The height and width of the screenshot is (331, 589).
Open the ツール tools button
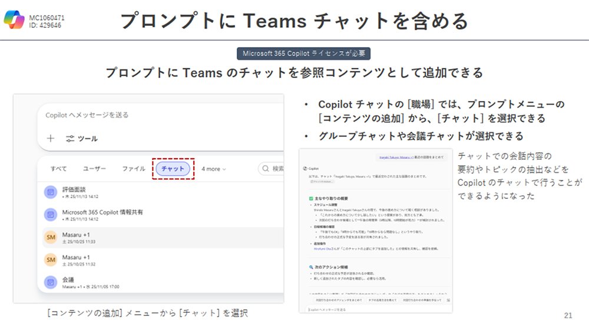(81, 139)
